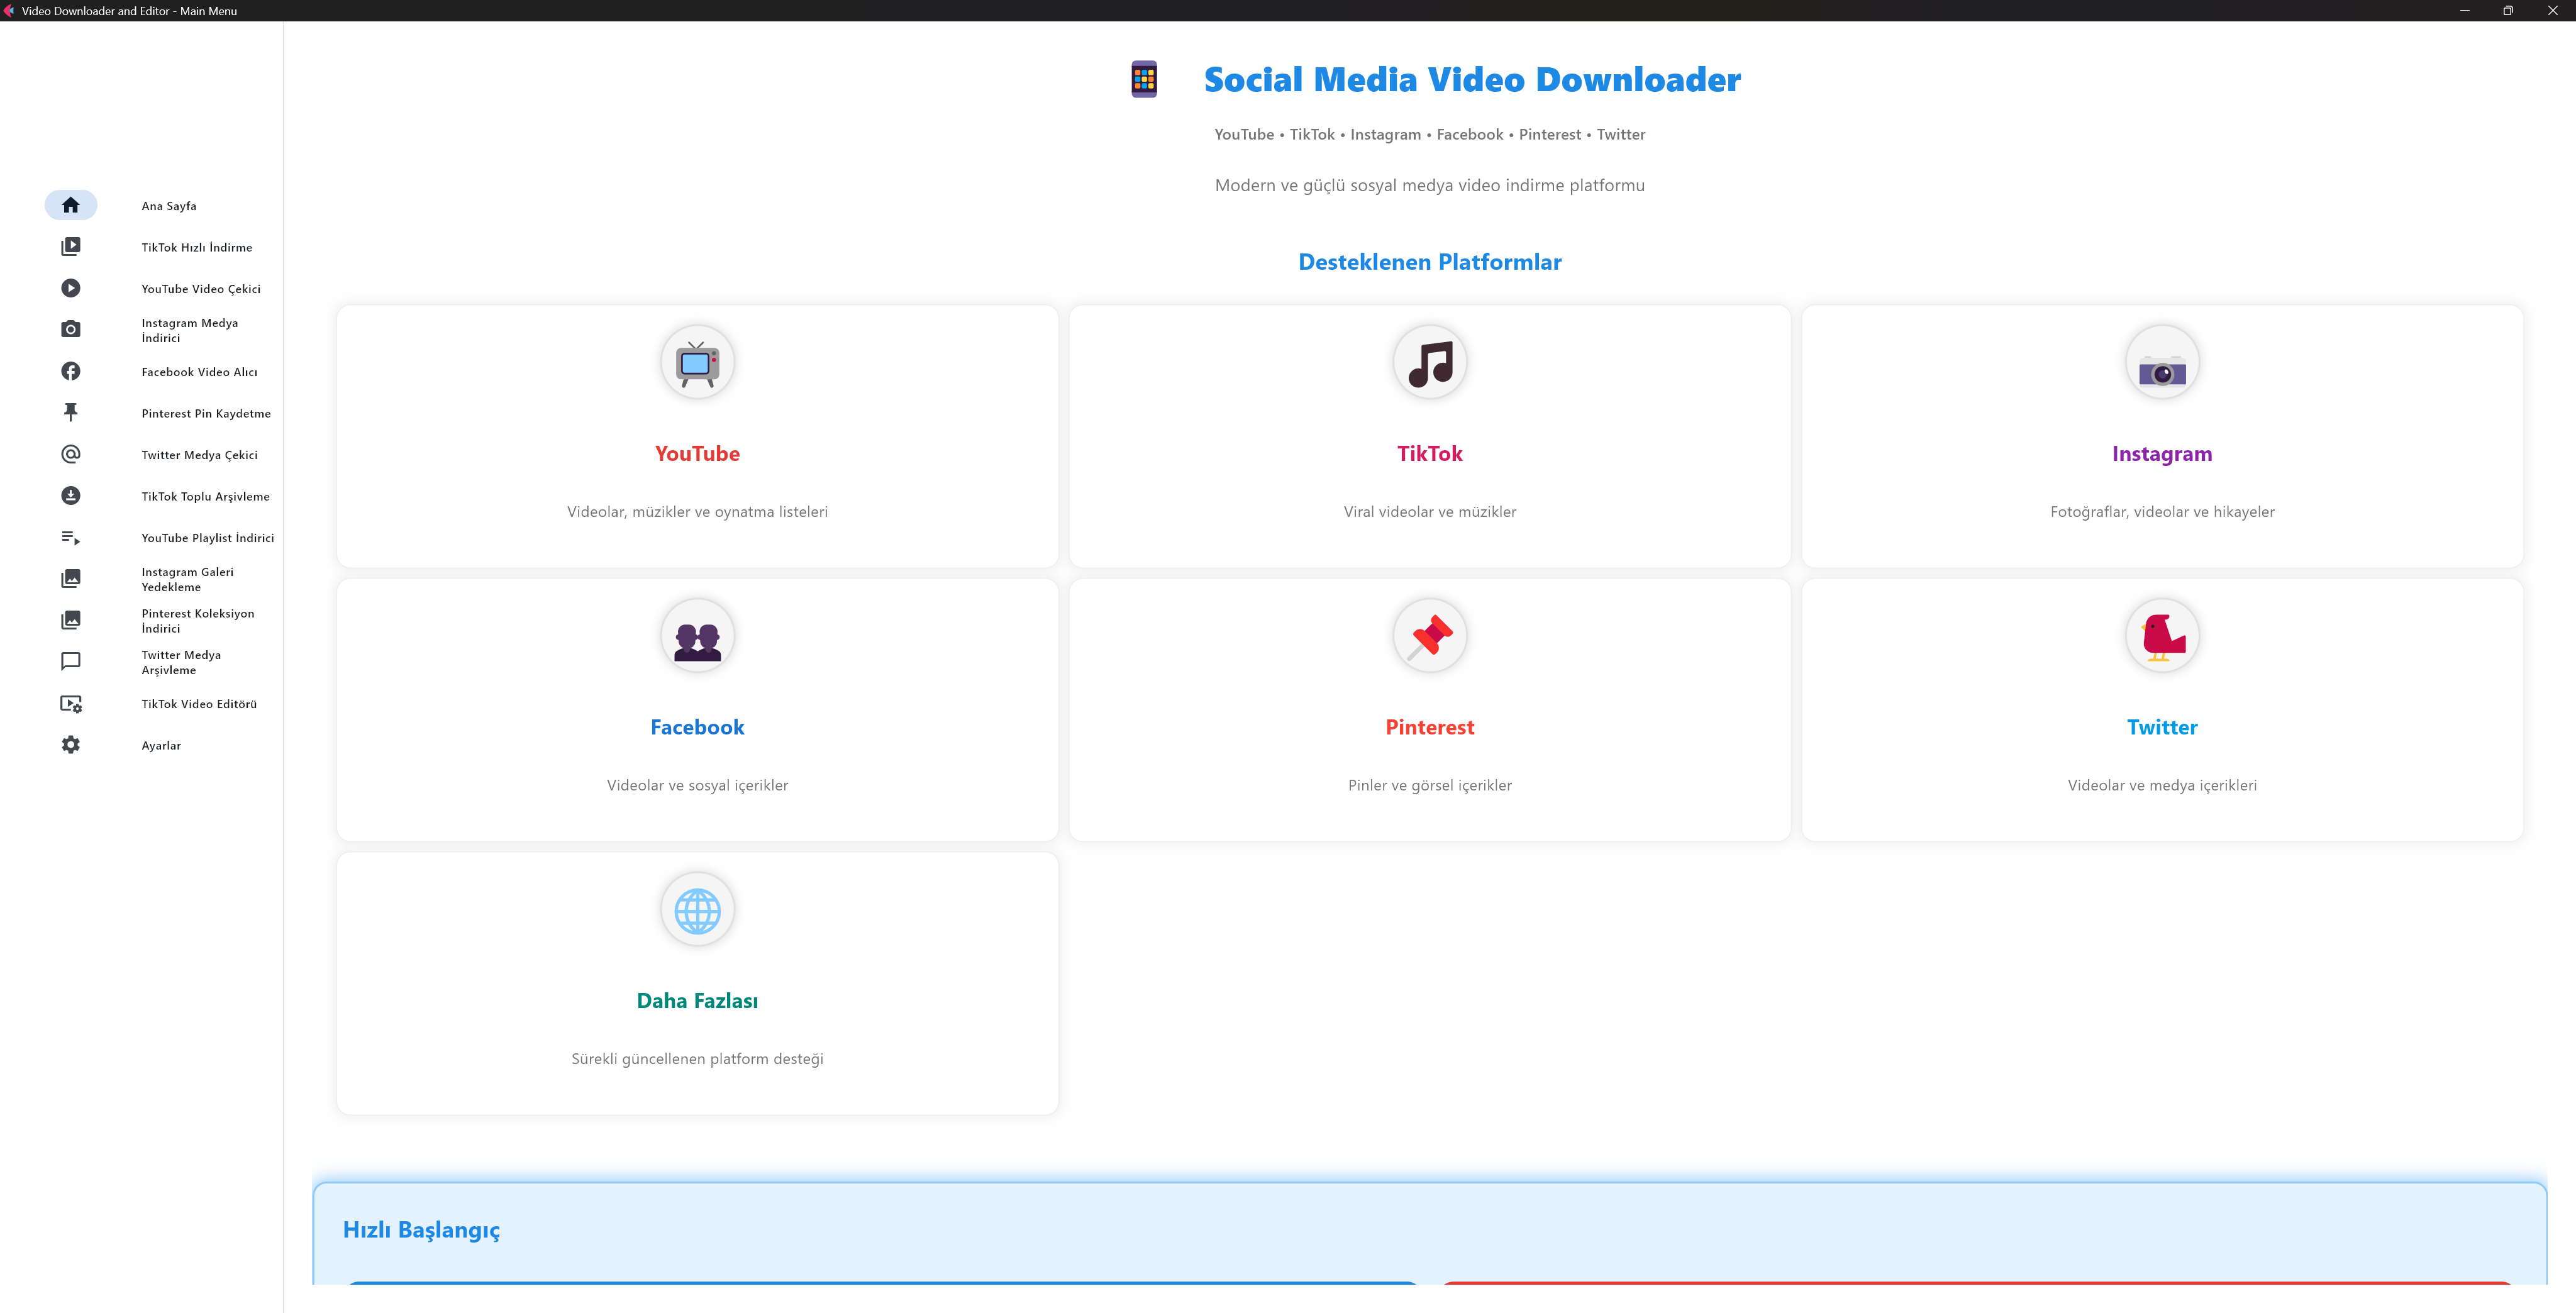Click the app logo beside the title
This screenshot has height=1313, width=2576.
(1144, 79)
